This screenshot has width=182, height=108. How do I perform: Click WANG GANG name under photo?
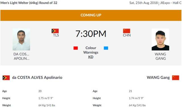pos(160,56)
